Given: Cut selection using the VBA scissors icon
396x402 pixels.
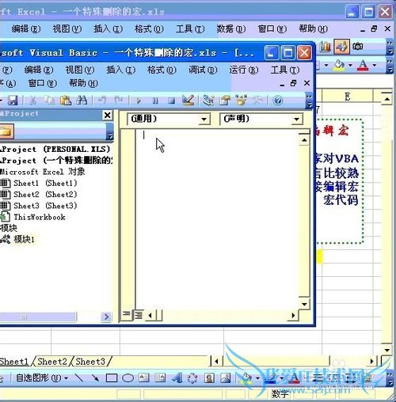Looking at the screenshot, I should [32, 100].
